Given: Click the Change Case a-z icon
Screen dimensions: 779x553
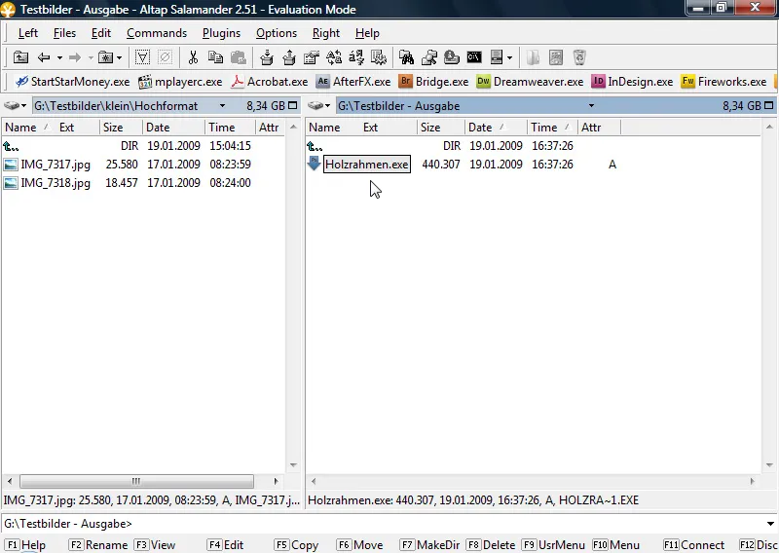Looking at the screenshot, I should [x=356, y=57].
